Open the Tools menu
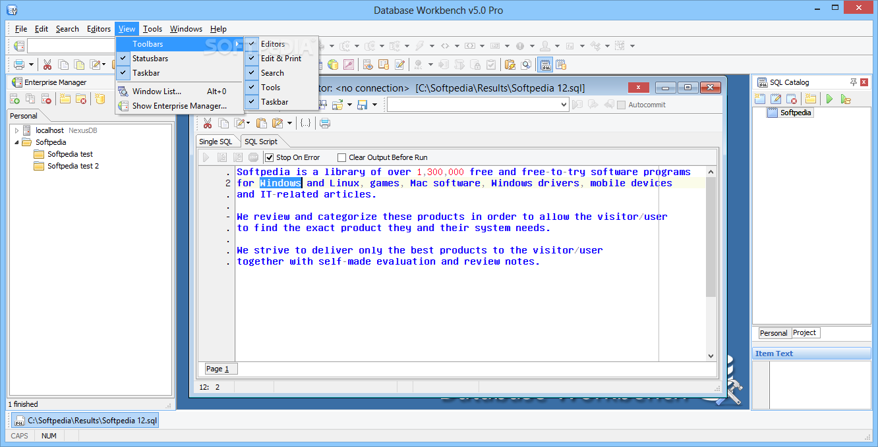 click(152, 29)
